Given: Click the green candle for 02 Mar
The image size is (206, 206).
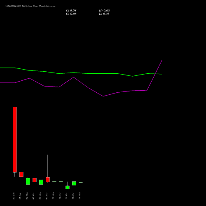Looking at the screenshot, I should point(28,181).
